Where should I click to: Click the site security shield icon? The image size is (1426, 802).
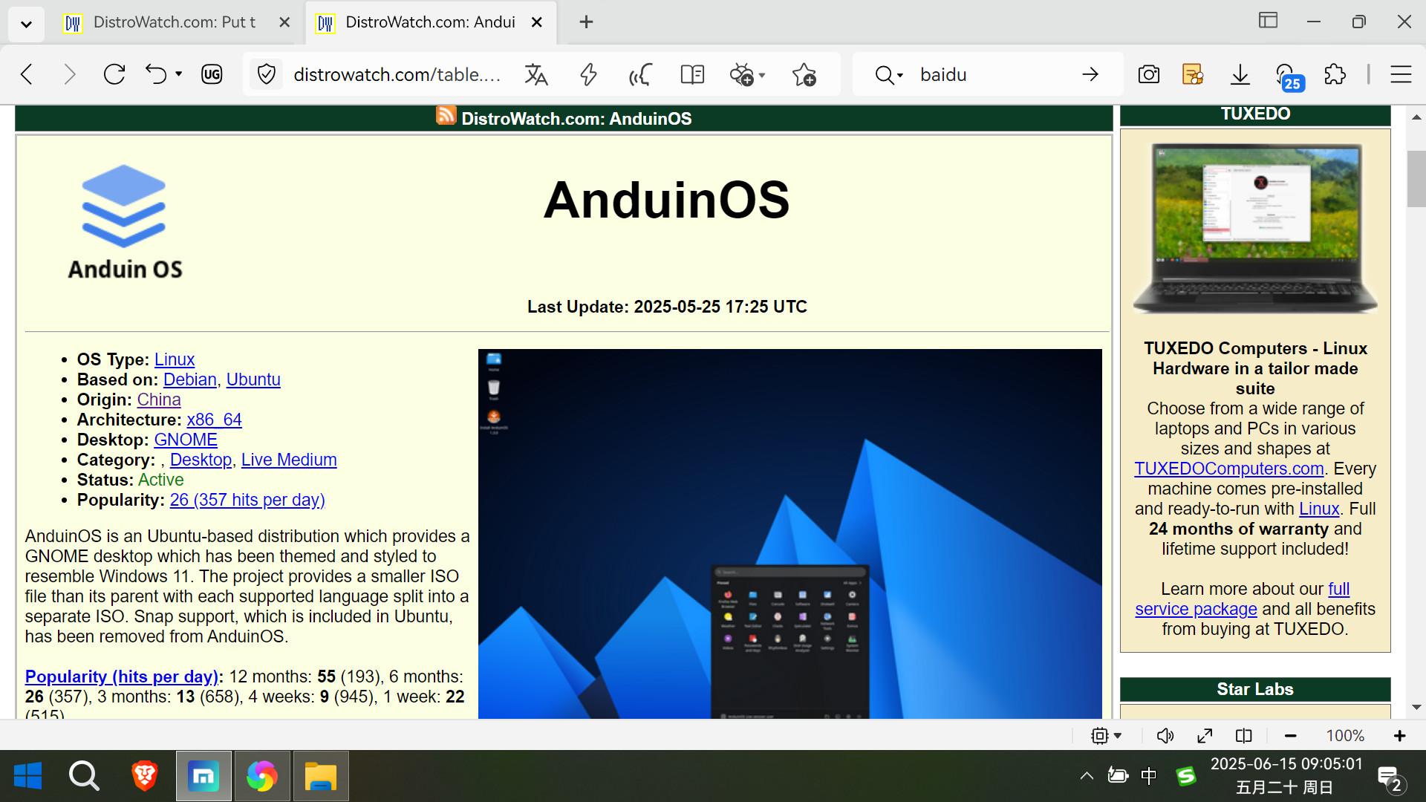click(x=266, y=74)
